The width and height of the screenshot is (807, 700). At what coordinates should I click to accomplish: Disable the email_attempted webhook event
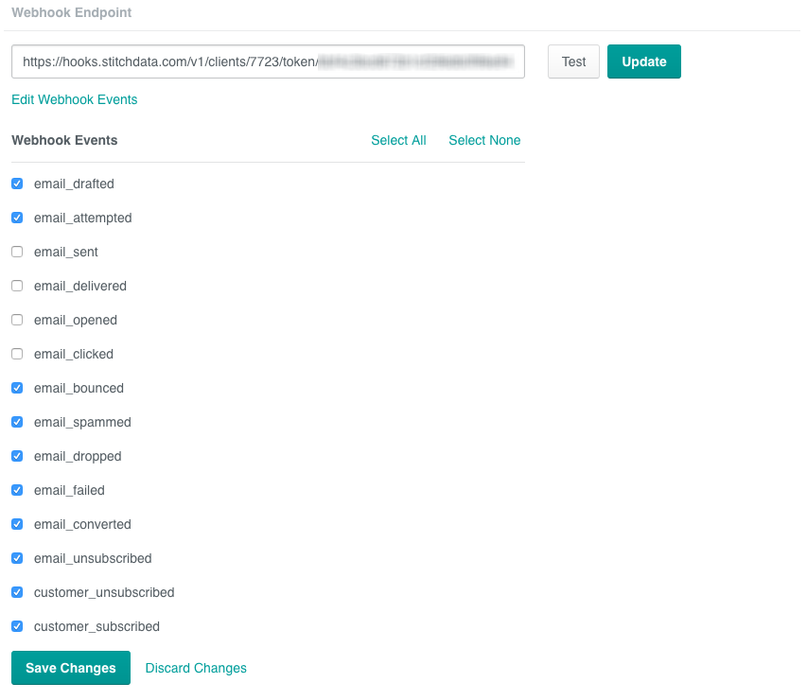pos(16,218)
